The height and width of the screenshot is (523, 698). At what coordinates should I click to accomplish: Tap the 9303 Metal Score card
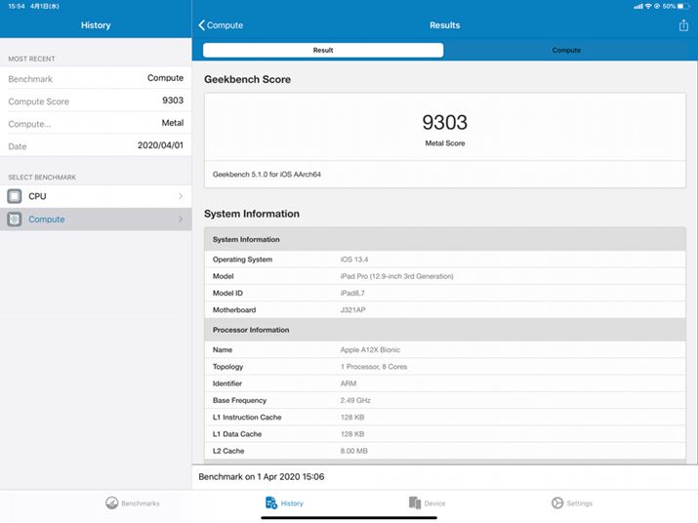pos(444,130)
